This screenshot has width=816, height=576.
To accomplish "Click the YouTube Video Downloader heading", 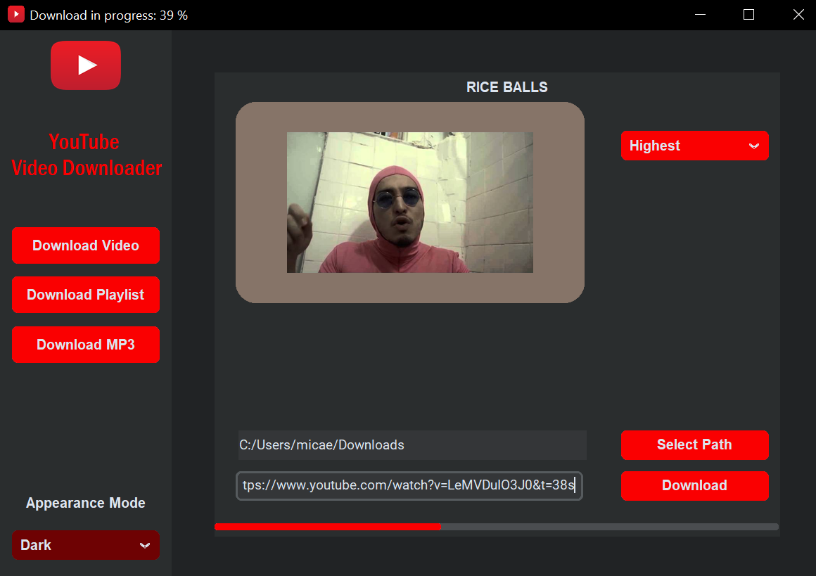I will pyautogui.click(x=84, y=155).
